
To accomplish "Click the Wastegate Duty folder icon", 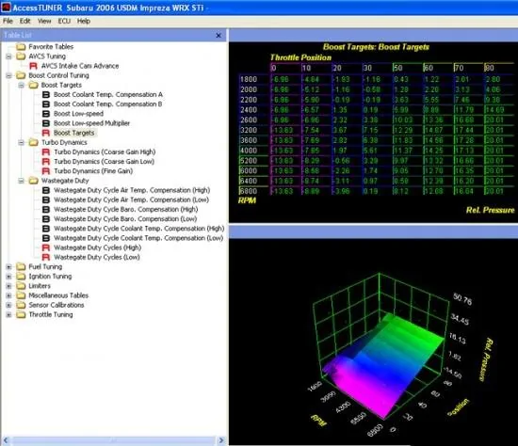I will point(34,181).
